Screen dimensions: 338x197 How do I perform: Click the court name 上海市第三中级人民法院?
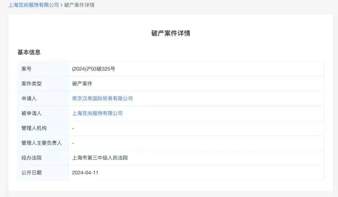pyautogui.click(x=100, y=158)
